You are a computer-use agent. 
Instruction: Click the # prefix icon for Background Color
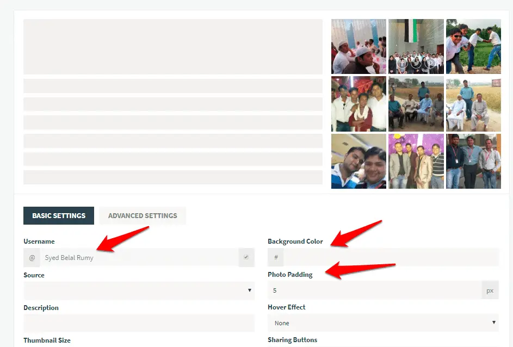coord(276,257)
